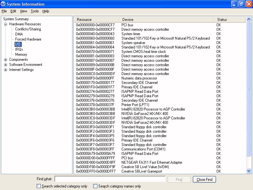Viewport: 253px width, 190px height.
Task: Select Conflicts/Sharing category
Action: point(28,29)
